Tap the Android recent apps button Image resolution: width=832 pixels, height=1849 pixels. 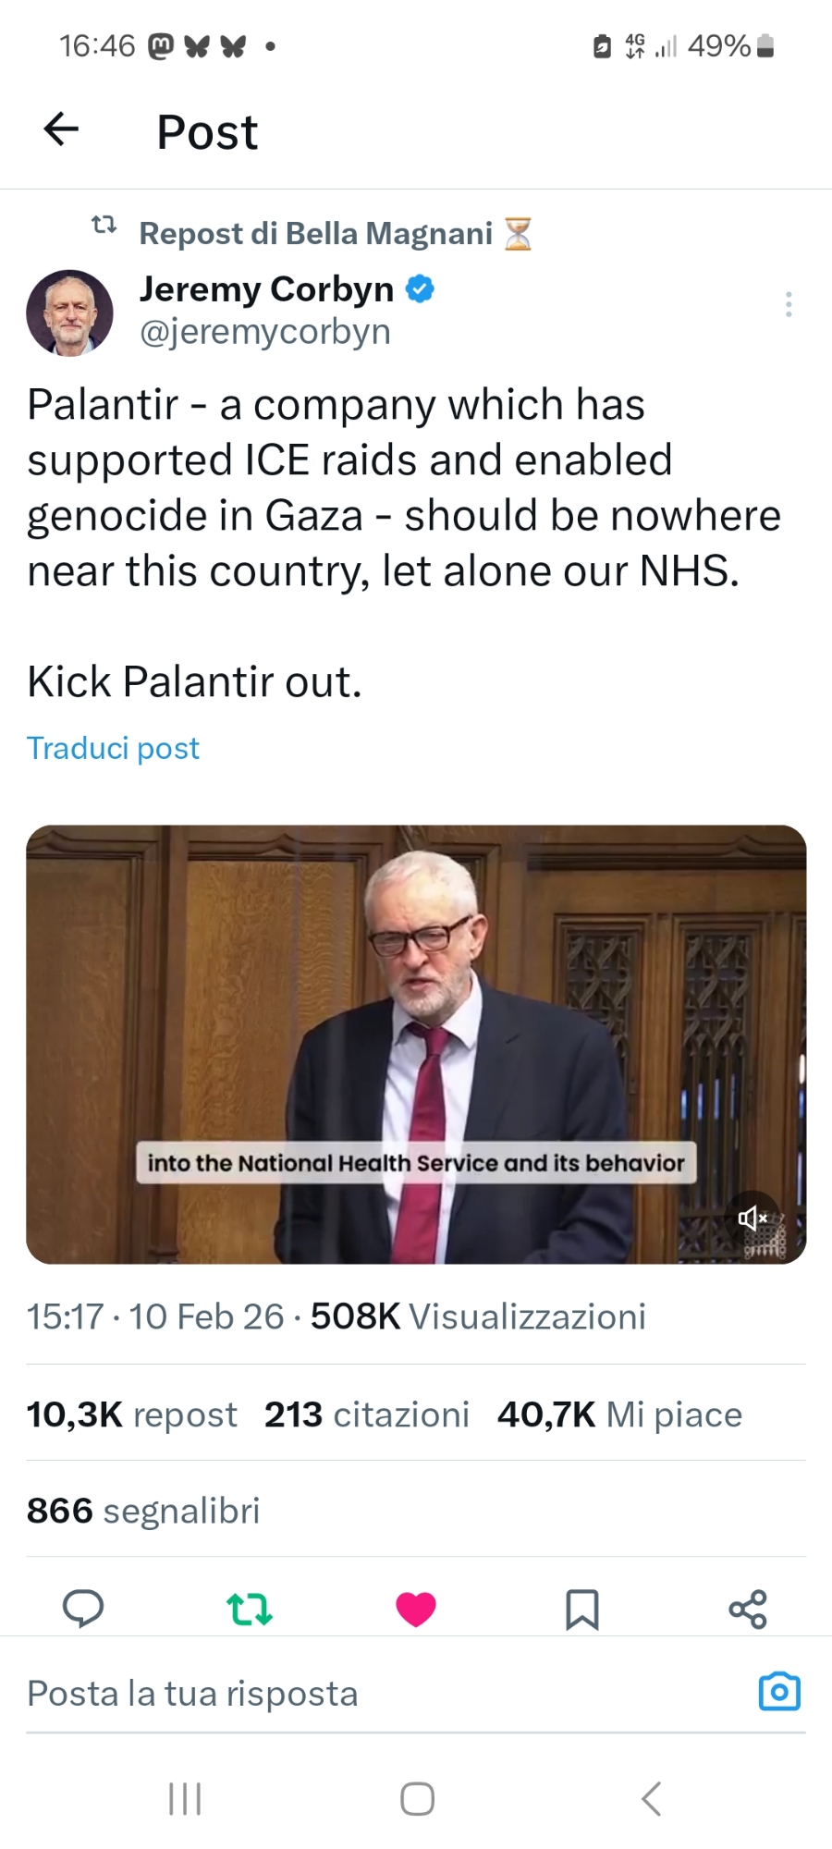(185, 1799)
